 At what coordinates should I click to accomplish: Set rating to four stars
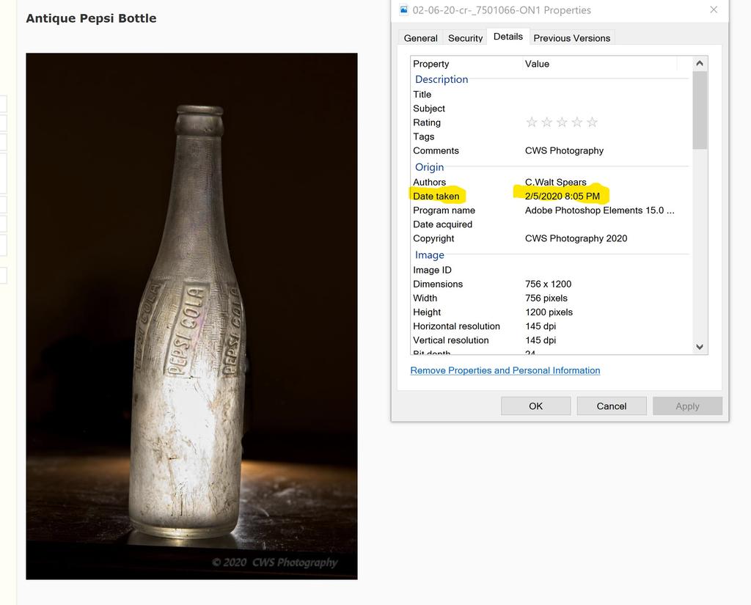(577, 122)
